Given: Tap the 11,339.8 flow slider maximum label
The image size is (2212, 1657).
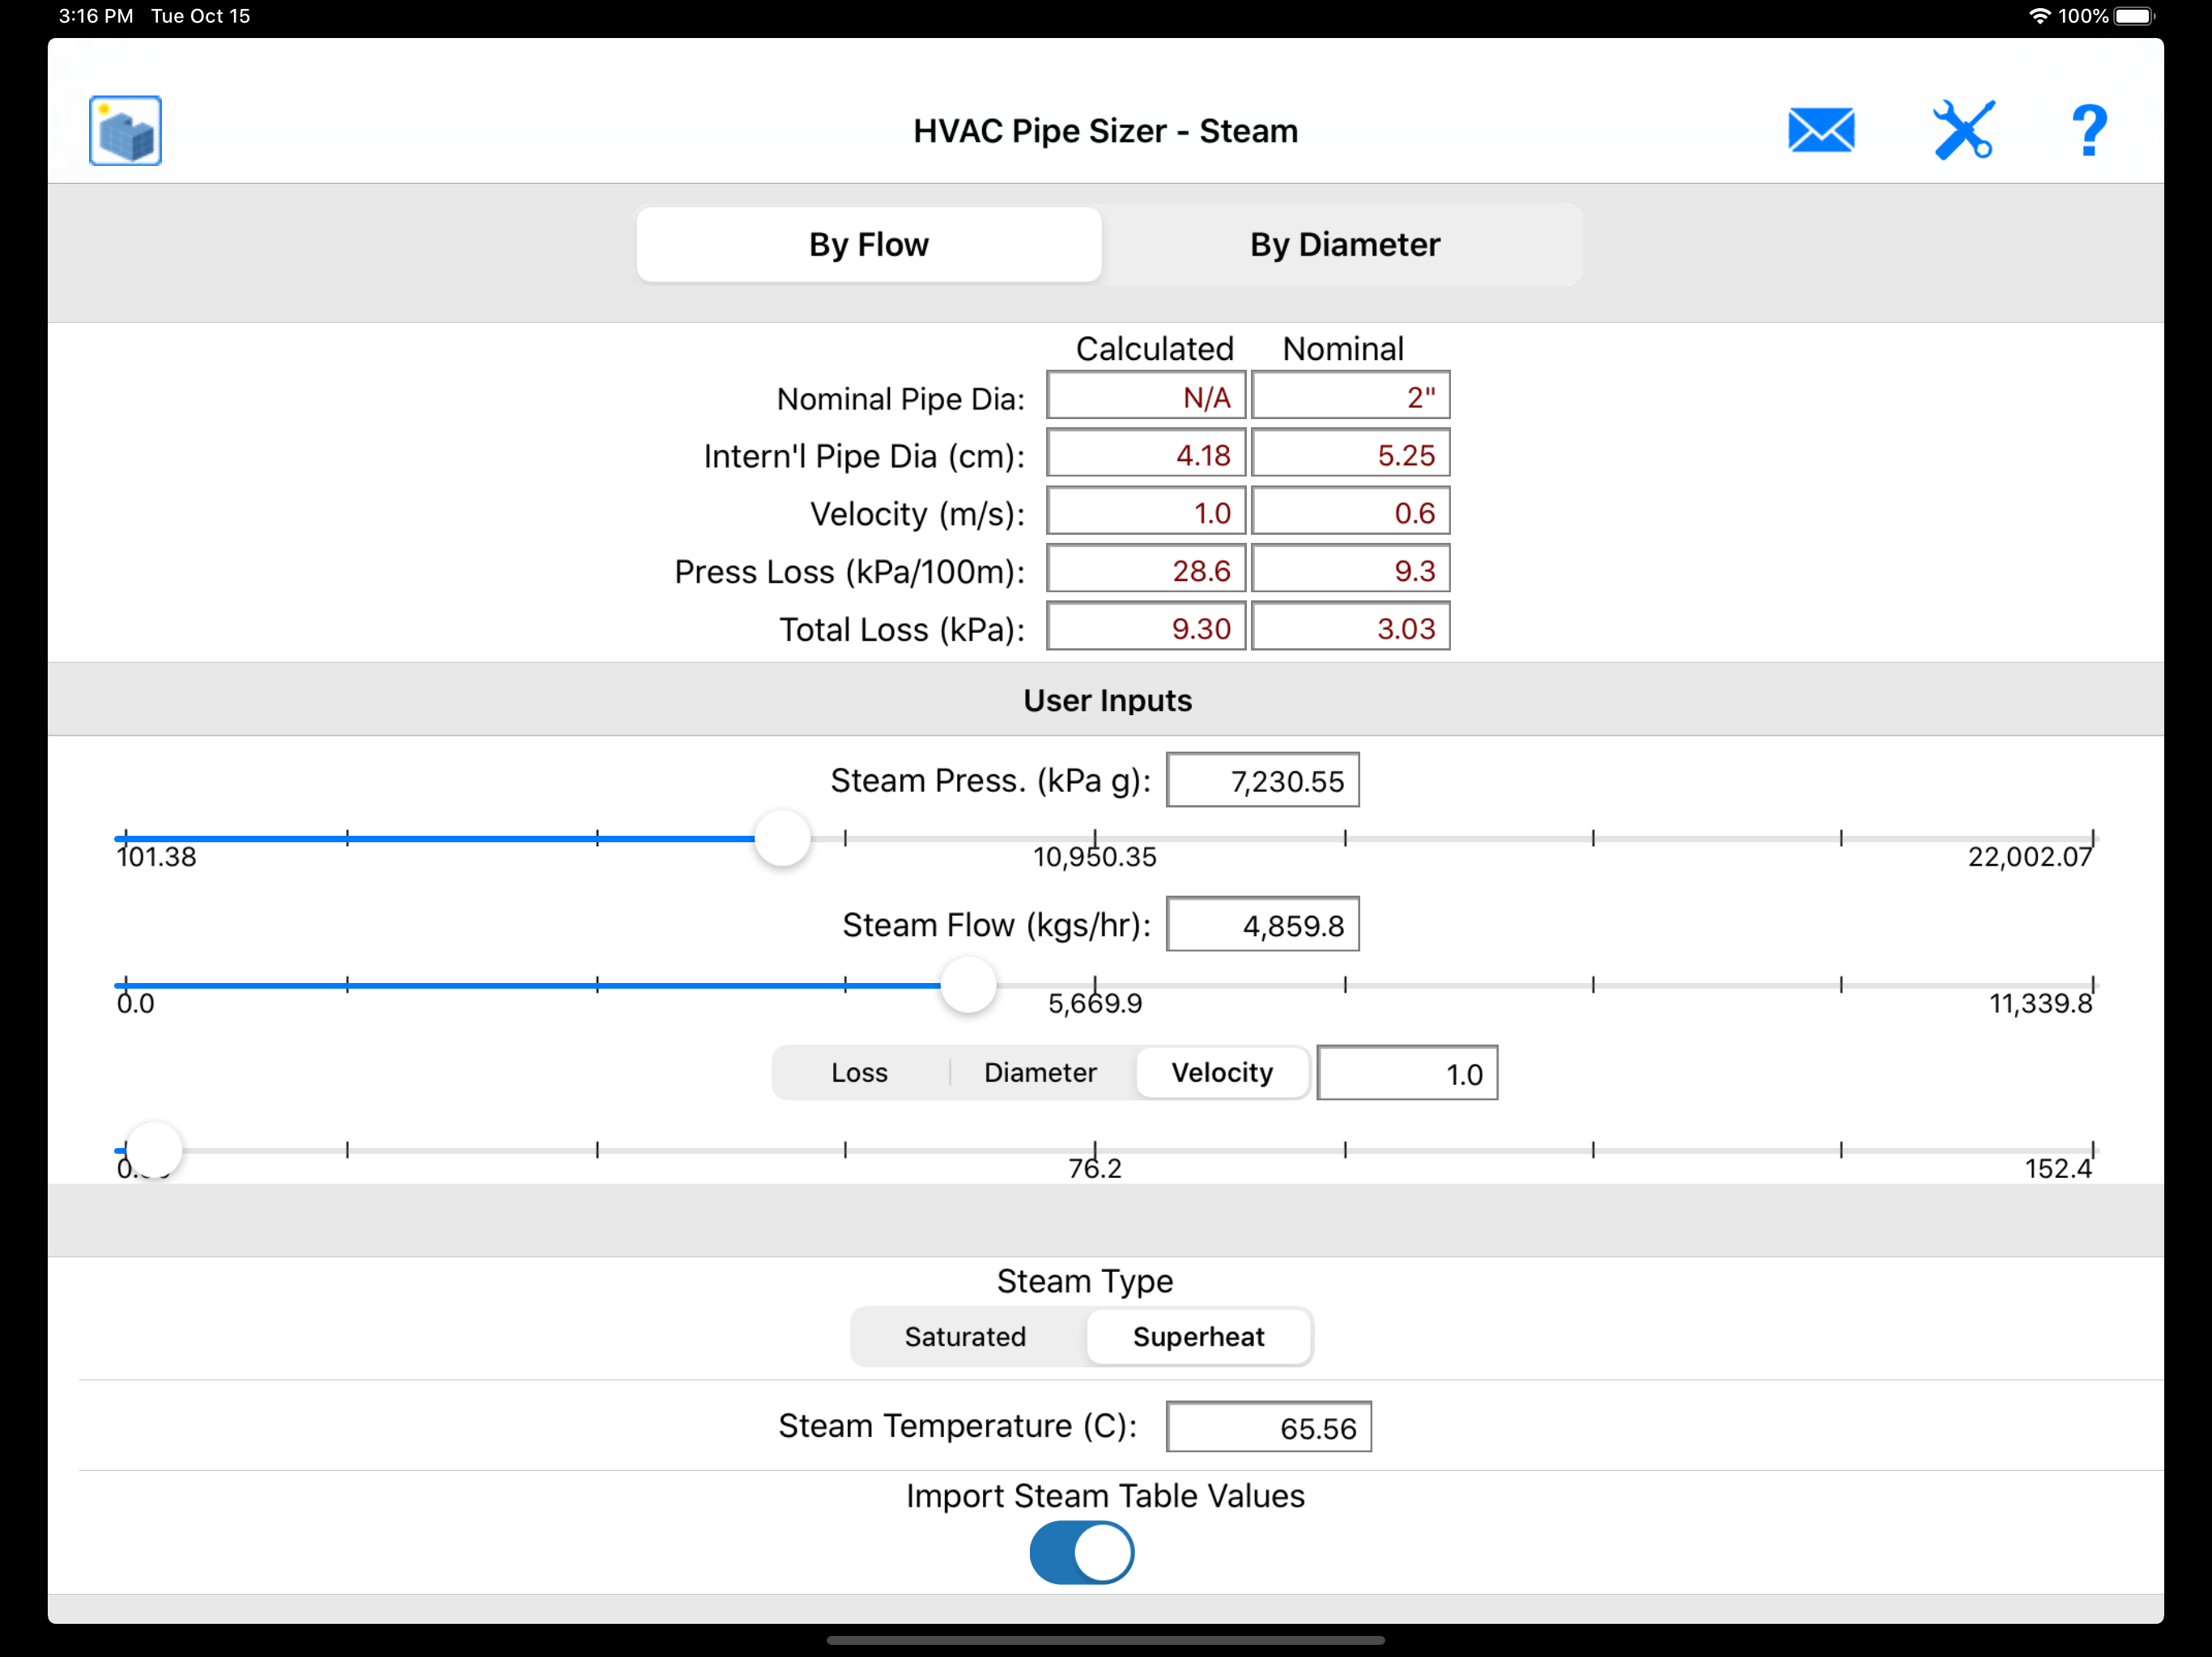Looking at the screenshot, I should (x=2040, y=1003).
